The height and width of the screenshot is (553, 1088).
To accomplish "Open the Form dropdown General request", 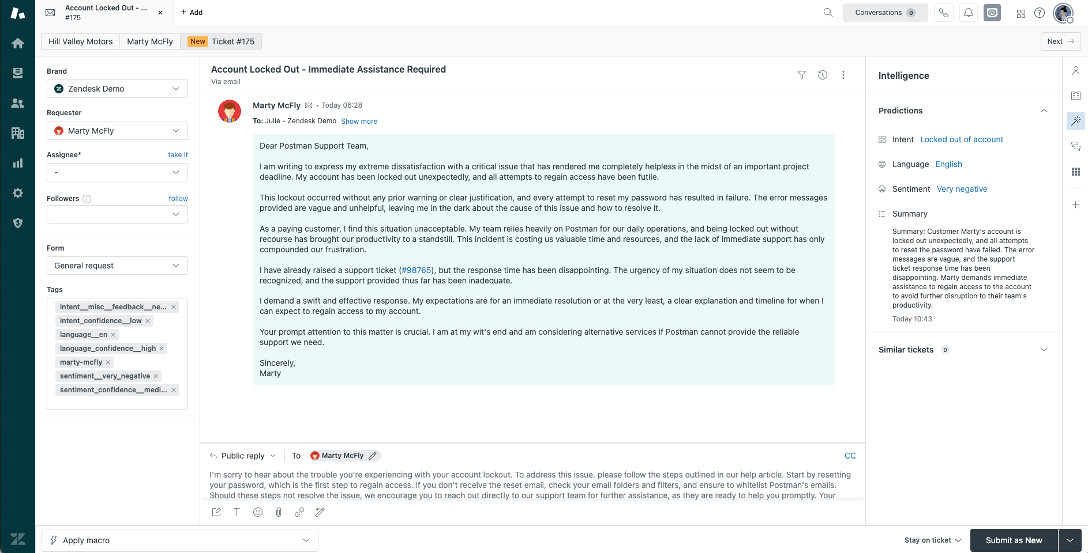I will click(x=117, y=266).
